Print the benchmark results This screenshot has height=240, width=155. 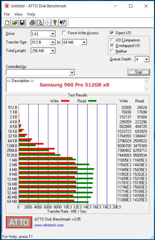[32, 23]
